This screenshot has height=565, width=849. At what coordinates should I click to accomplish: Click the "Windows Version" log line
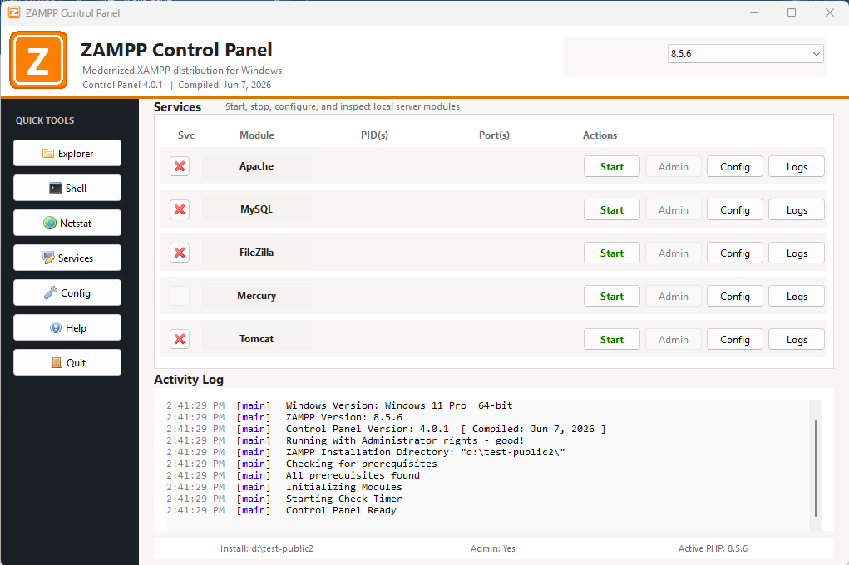click(399, 405)
